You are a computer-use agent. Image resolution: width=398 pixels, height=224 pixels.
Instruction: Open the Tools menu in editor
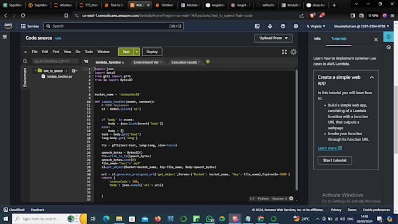click(x=88, y=51)
